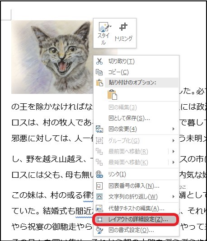Click the clipboard icon beside 貼り付けのオプション
The image size is (207, 241).
tap(99, 83)
